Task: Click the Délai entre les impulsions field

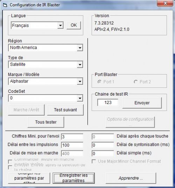Action: (72, 145)
